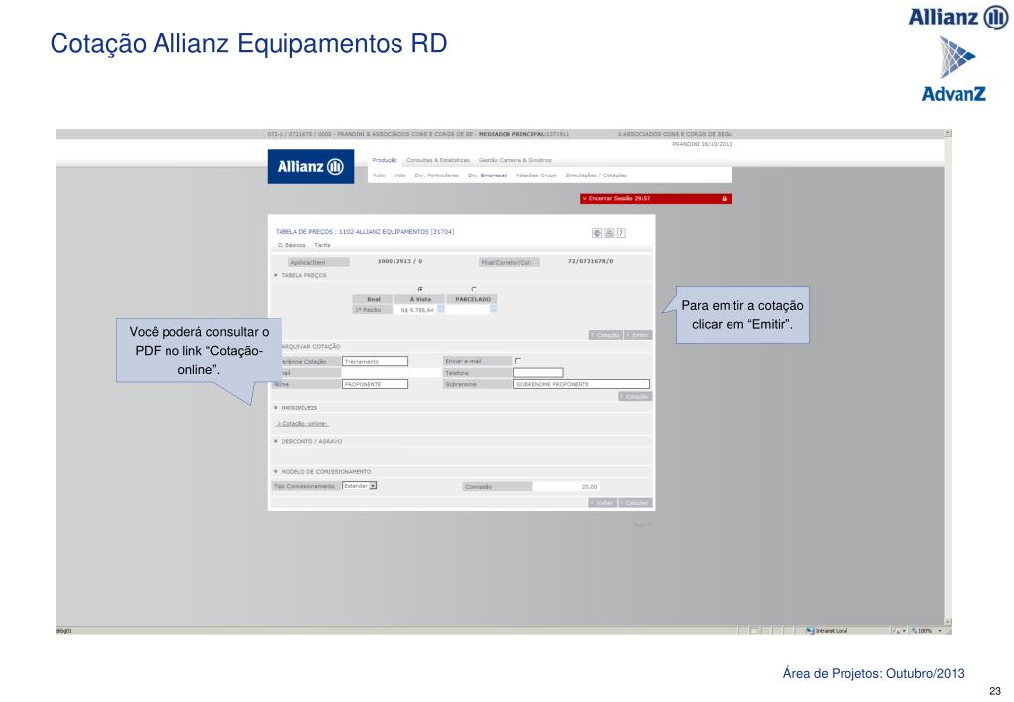Click the Intranet Local zone icon in the status bar
The height and width of the screenshot is (702, 1014).
pos(810,631)
